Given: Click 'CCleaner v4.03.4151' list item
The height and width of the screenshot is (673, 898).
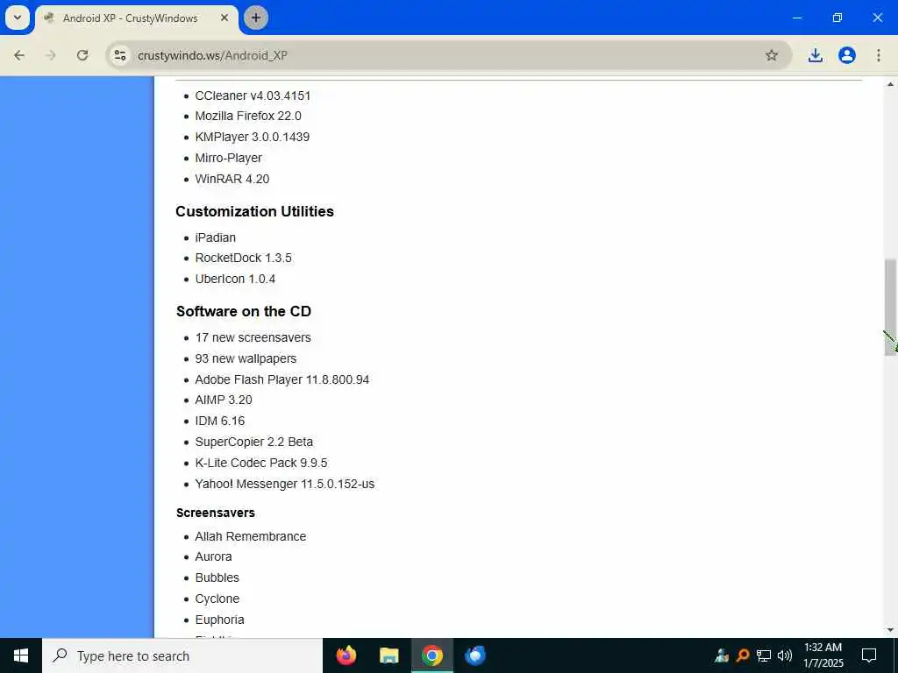Looking at the screenshot, I should pos(253,96).
